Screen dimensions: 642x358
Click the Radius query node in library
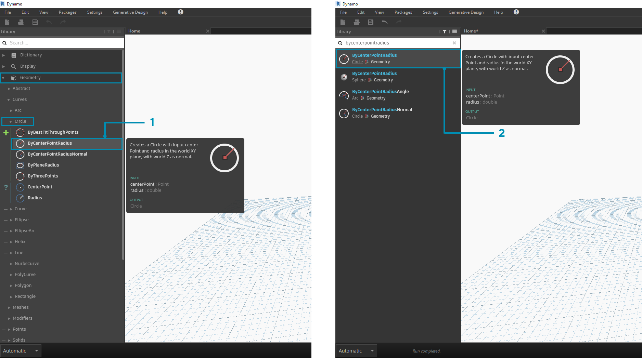[35, 198]
